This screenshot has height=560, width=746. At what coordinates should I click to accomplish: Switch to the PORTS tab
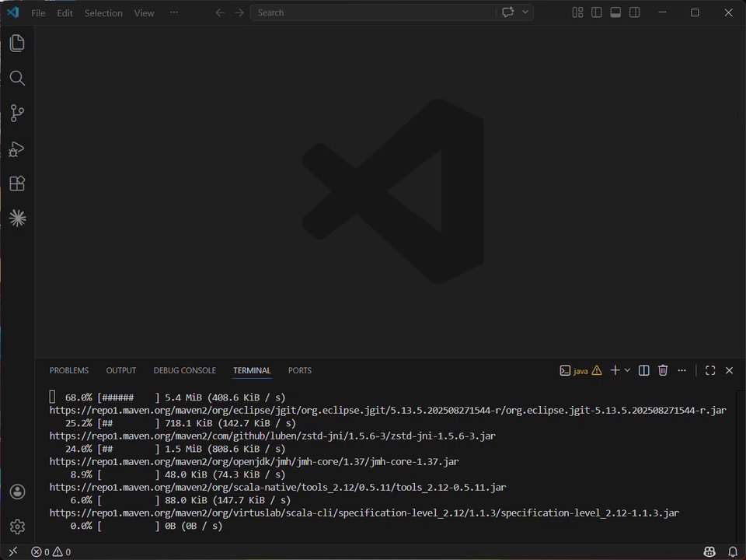[x=300, y=370]
